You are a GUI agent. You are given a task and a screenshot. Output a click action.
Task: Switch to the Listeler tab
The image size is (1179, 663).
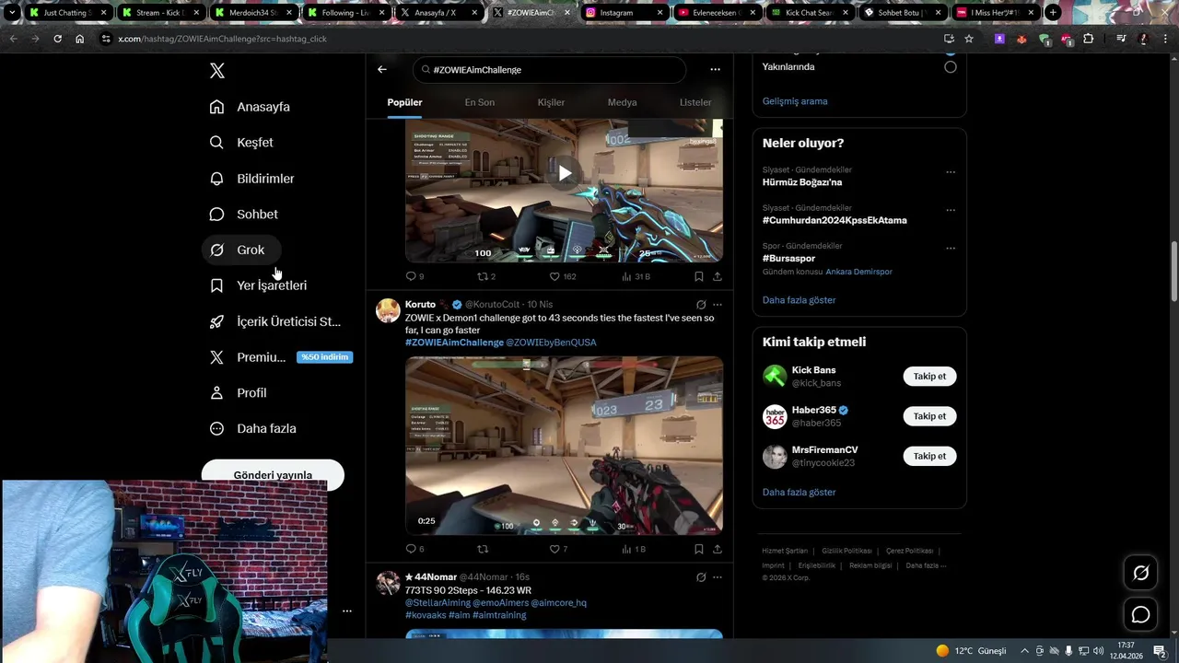[695, 102]
